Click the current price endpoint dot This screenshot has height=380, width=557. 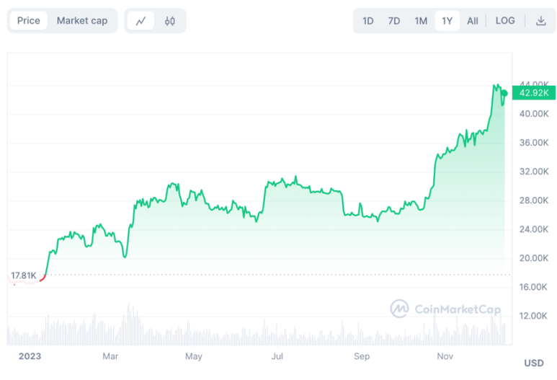[x=505, y=92]
